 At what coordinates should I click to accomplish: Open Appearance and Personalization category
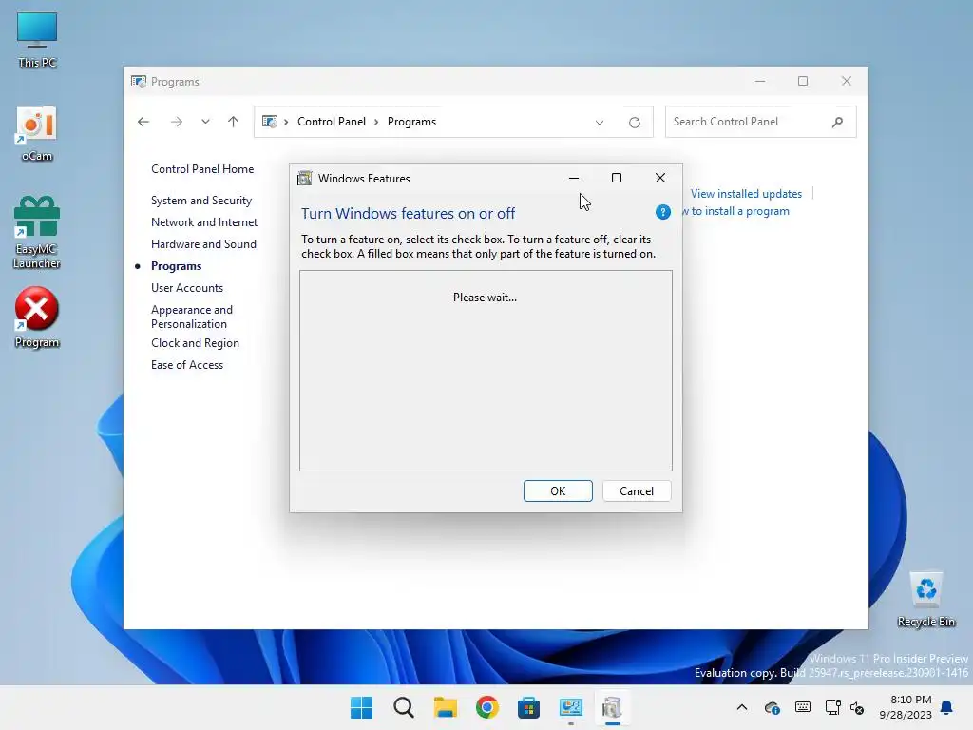point(192,317)
